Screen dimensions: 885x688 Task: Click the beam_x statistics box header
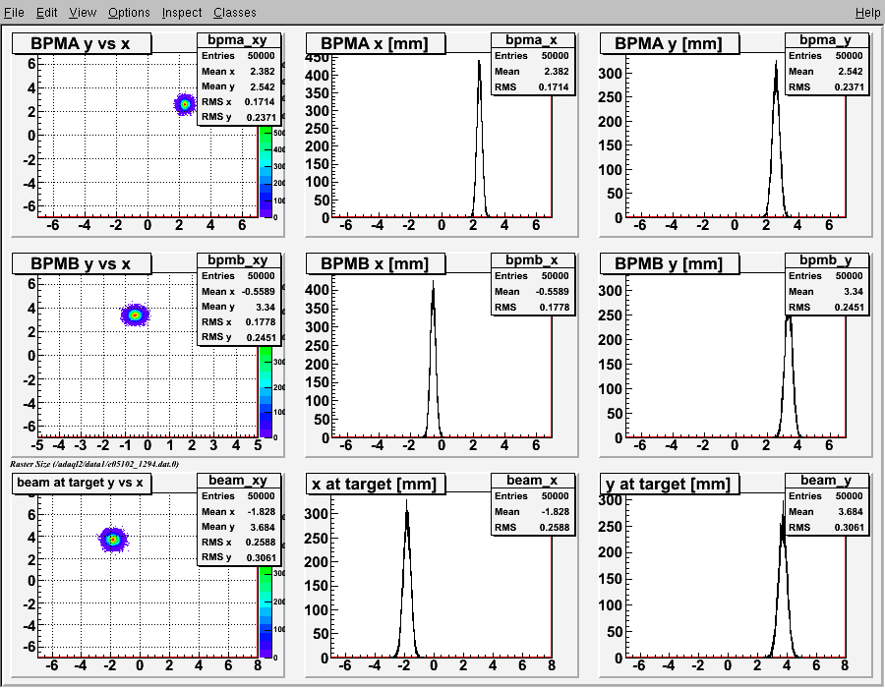tap(532, 480)
